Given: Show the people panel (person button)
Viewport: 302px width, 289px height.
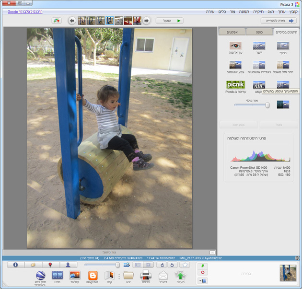Looking at the screenshot, I should (x=68, y=265).
